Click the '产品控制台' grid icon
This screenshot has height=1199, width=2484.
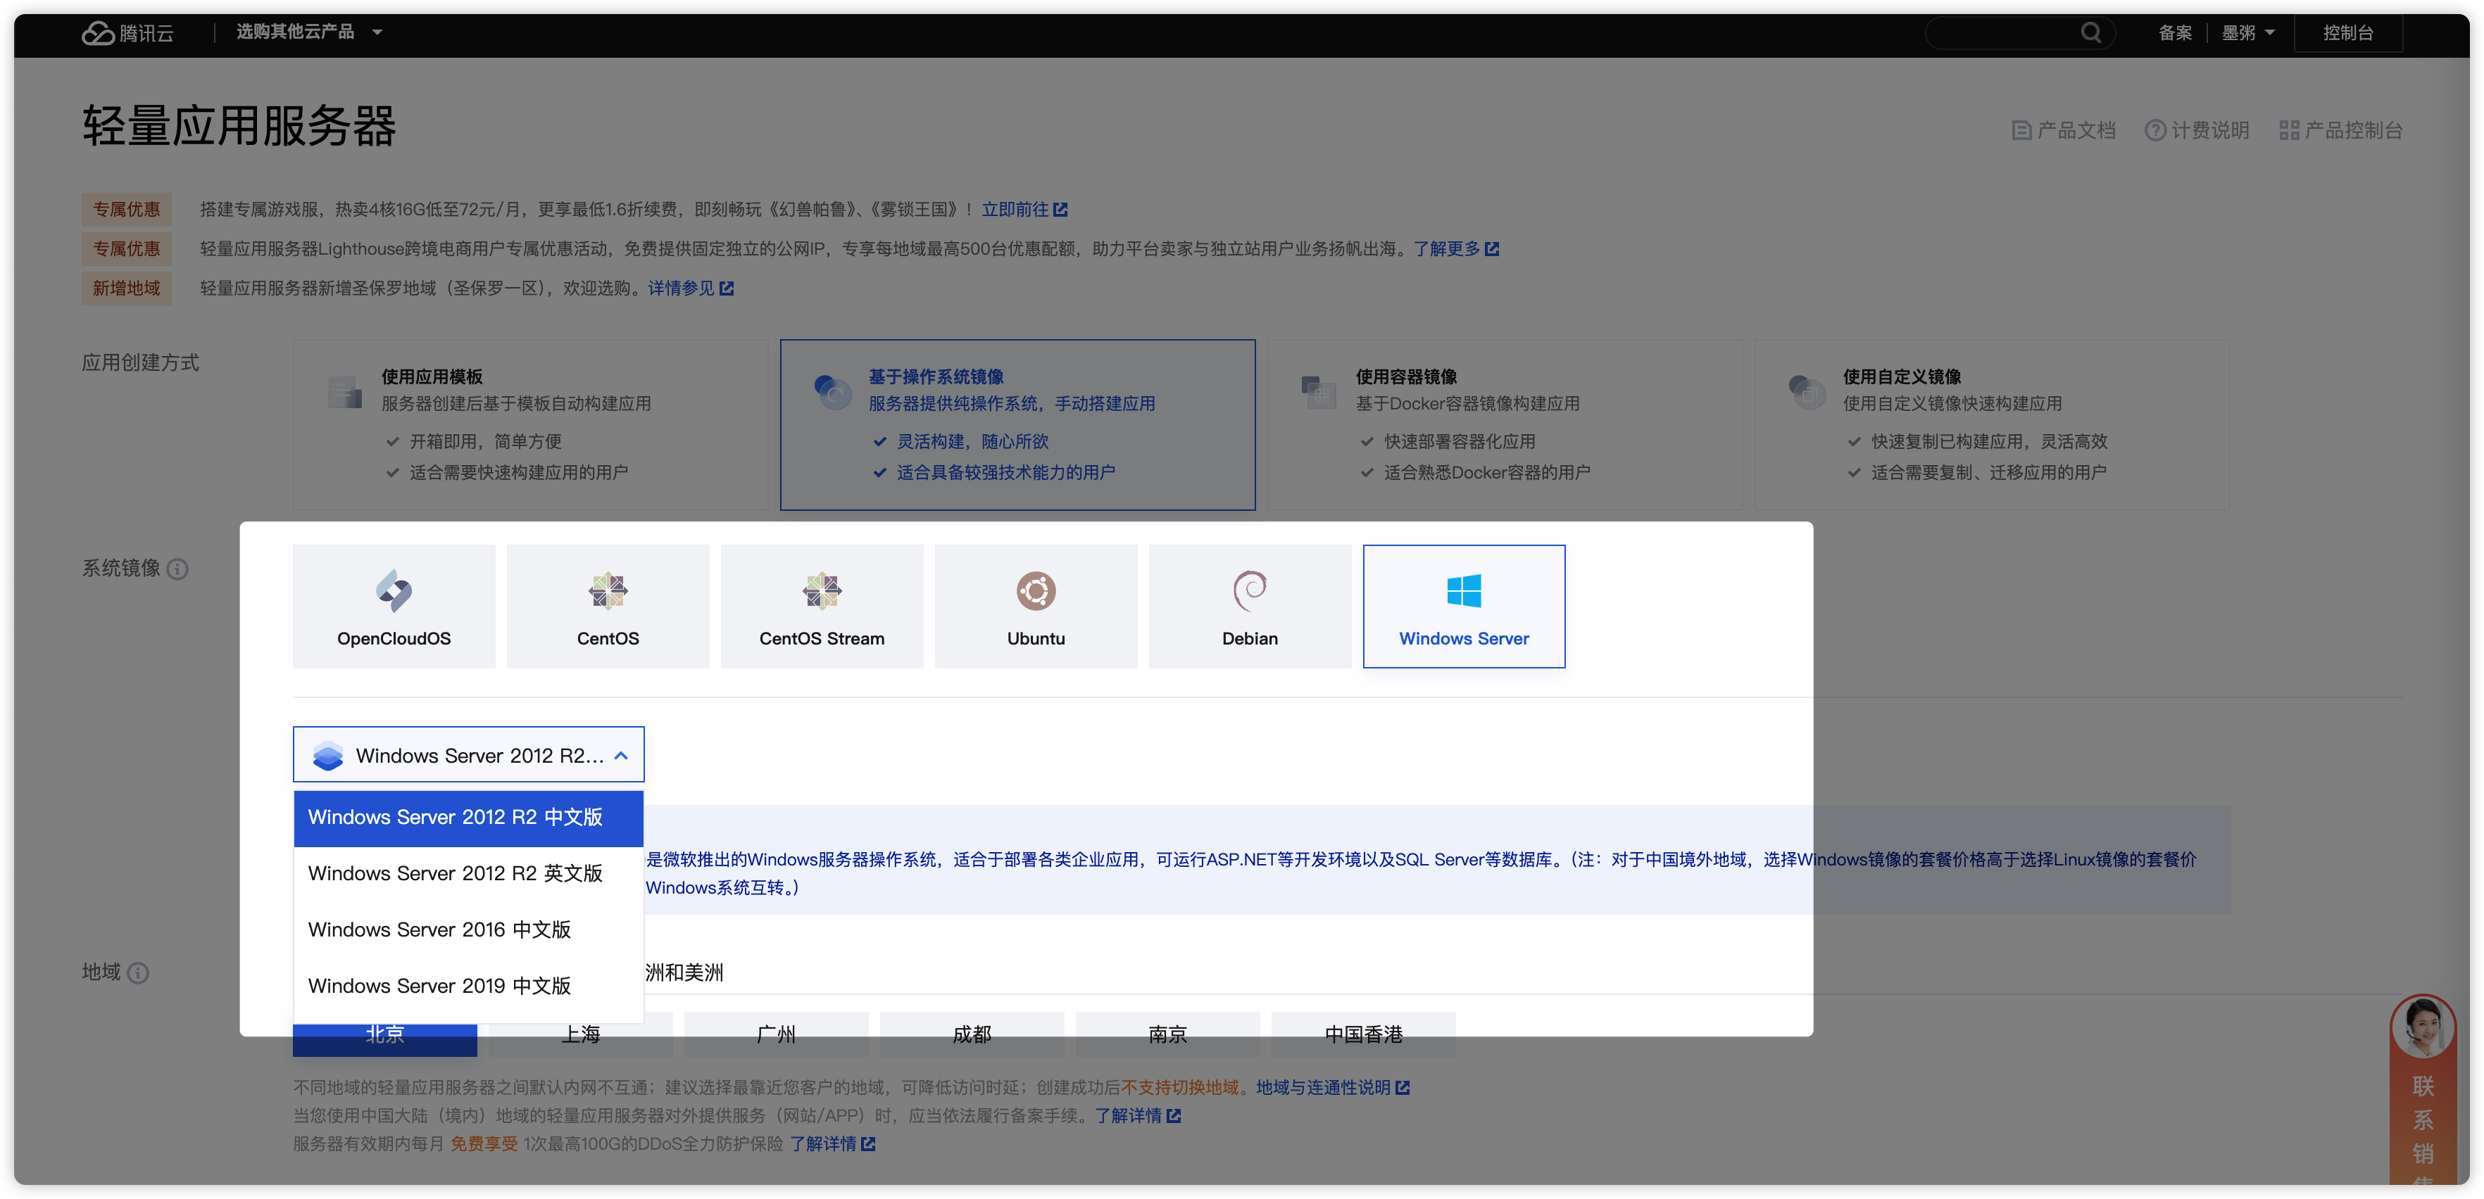2289,130
